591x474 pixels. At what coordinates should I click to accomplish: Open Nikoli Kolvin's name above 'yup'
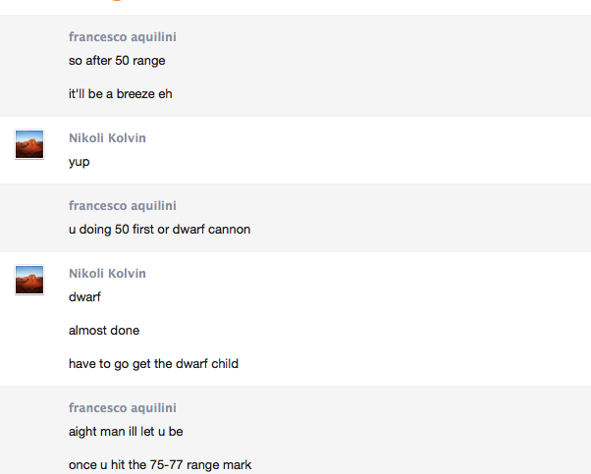coord(107,138)
